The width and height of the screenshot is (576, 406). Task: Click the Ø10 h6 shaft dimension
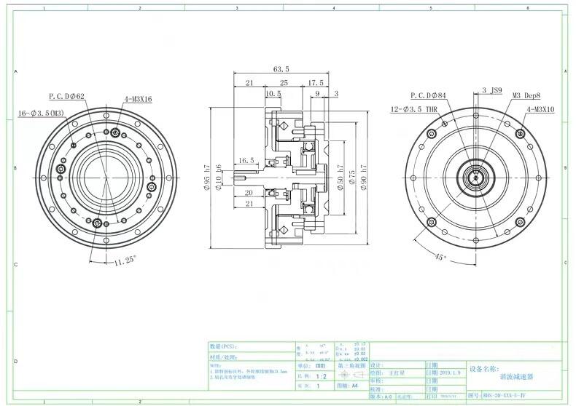pyautogui.click(x=219, y=178)
